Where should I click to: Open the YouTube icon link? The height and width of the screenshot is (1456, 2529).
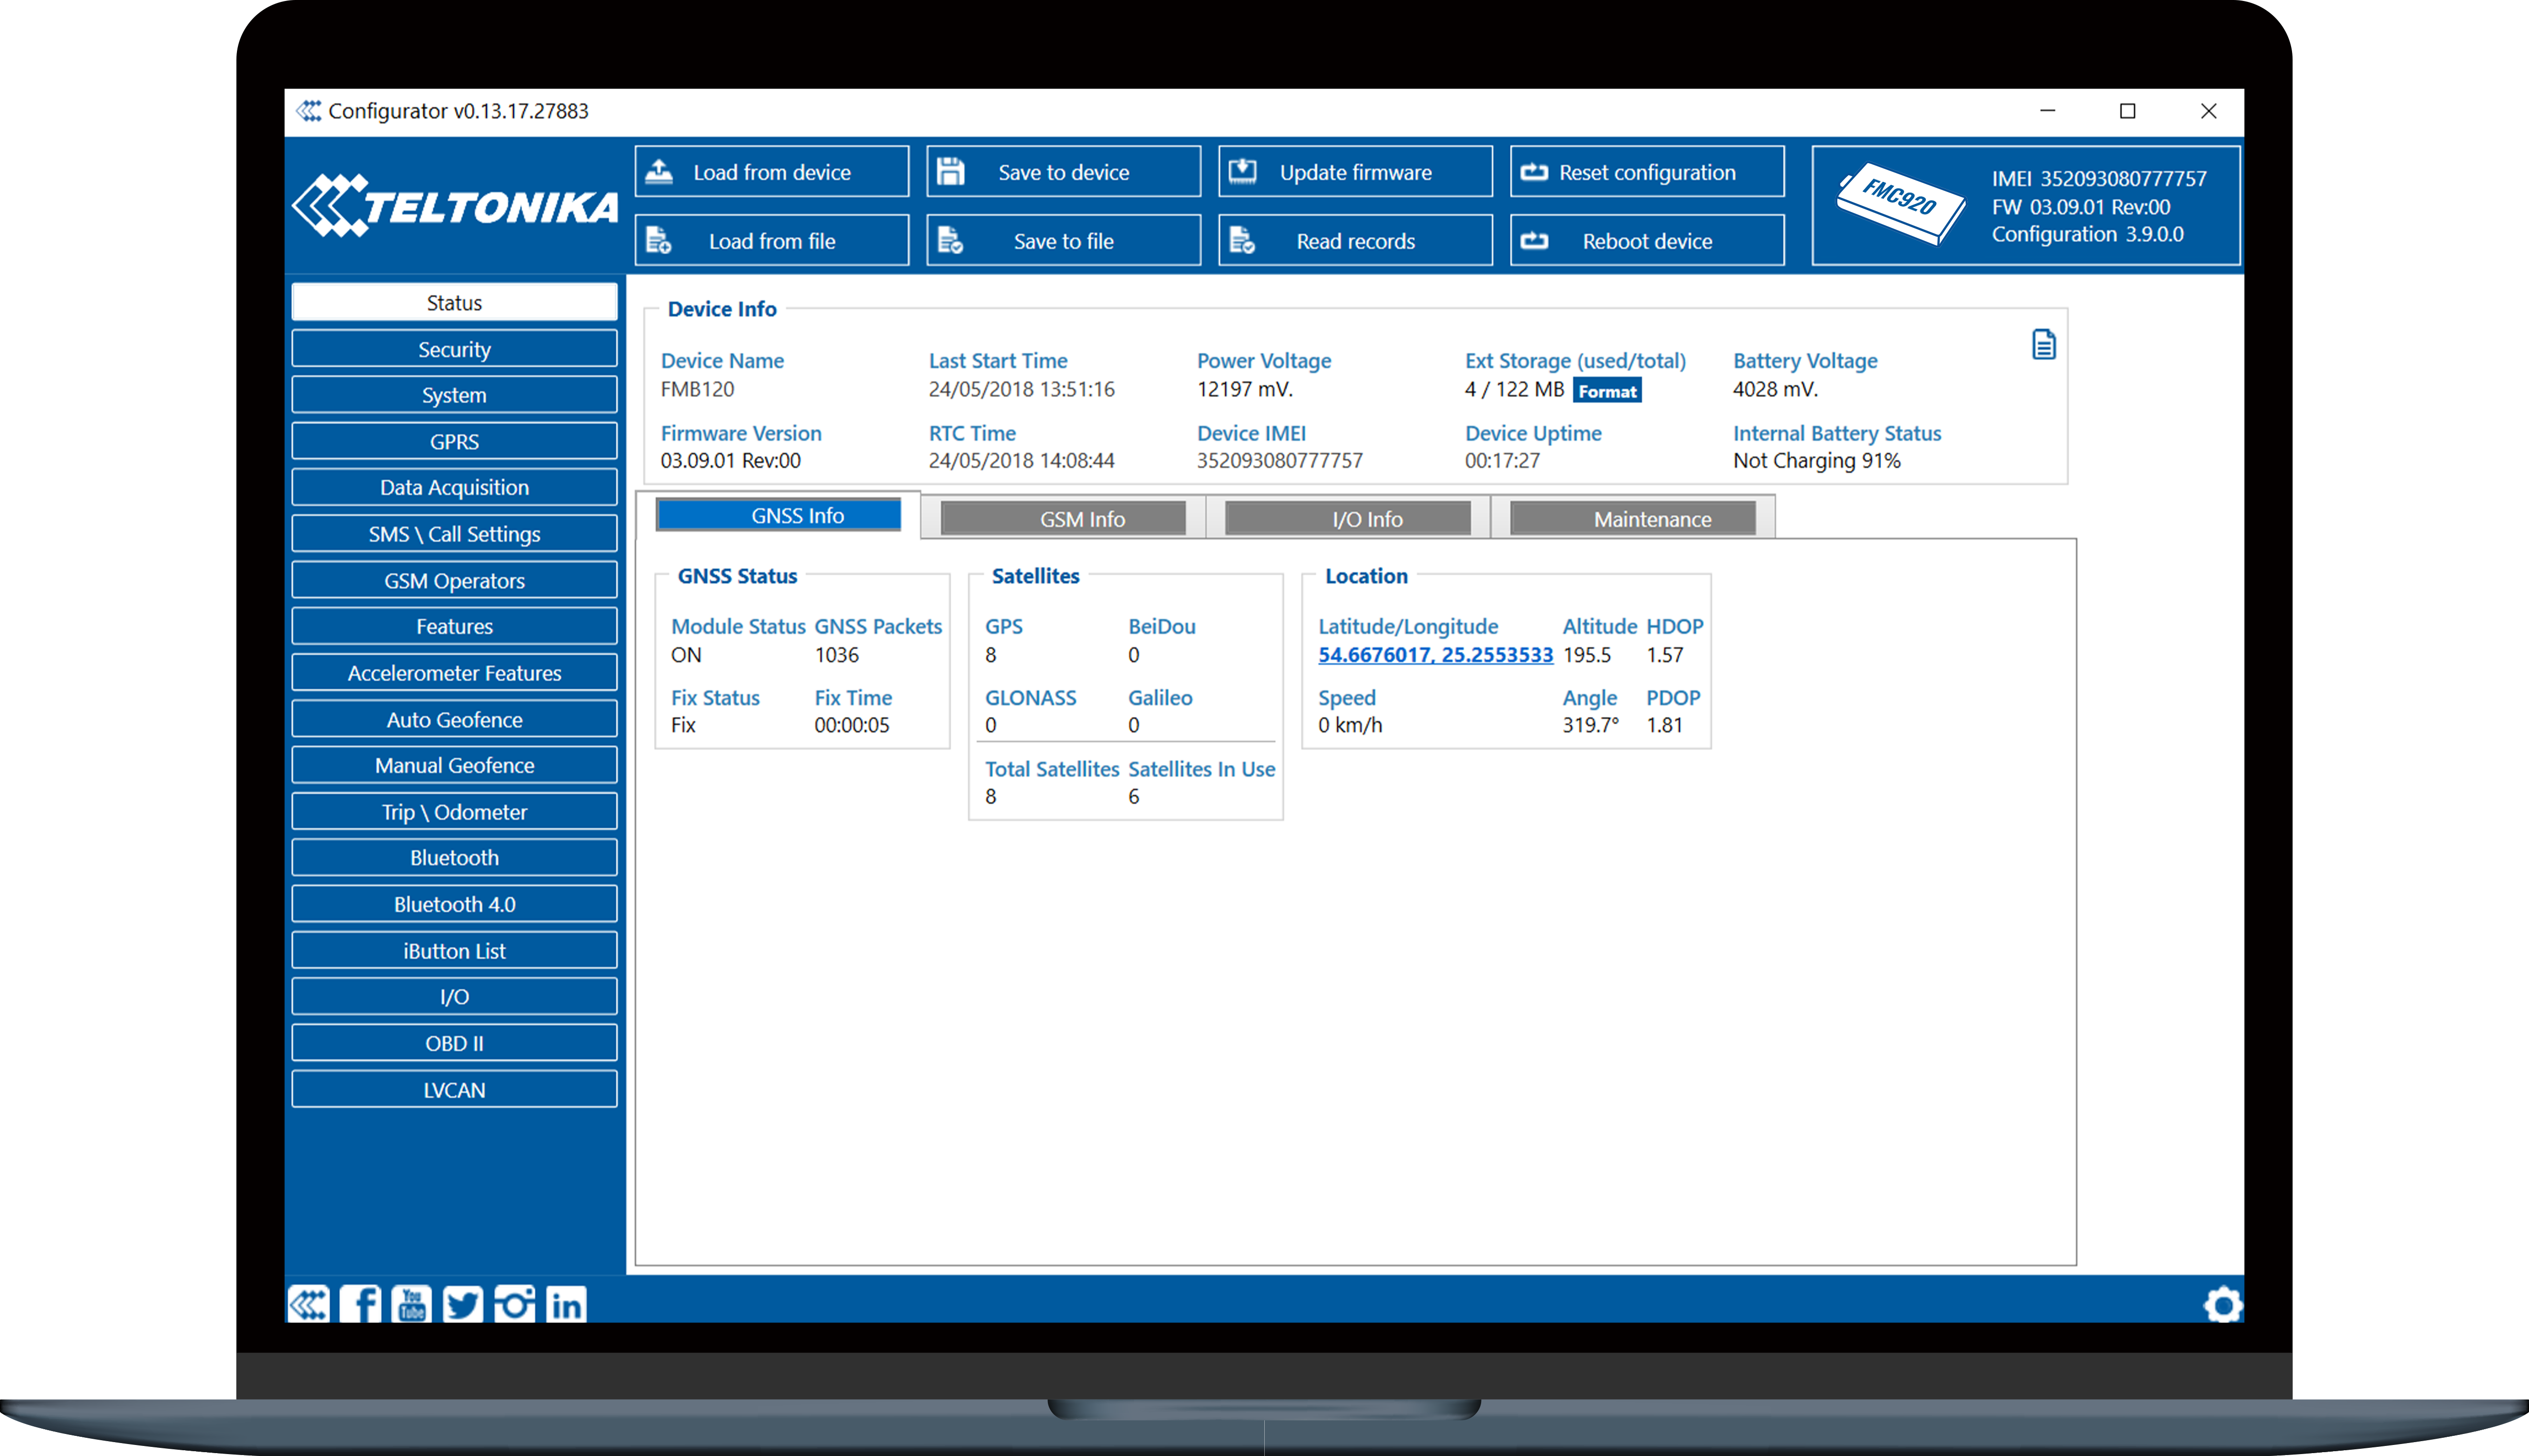(412, 1304)
